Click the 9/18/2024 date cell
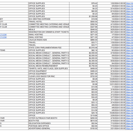Image resolution: width=133 pixels, height=133 pixels. (x=112, y=27)
